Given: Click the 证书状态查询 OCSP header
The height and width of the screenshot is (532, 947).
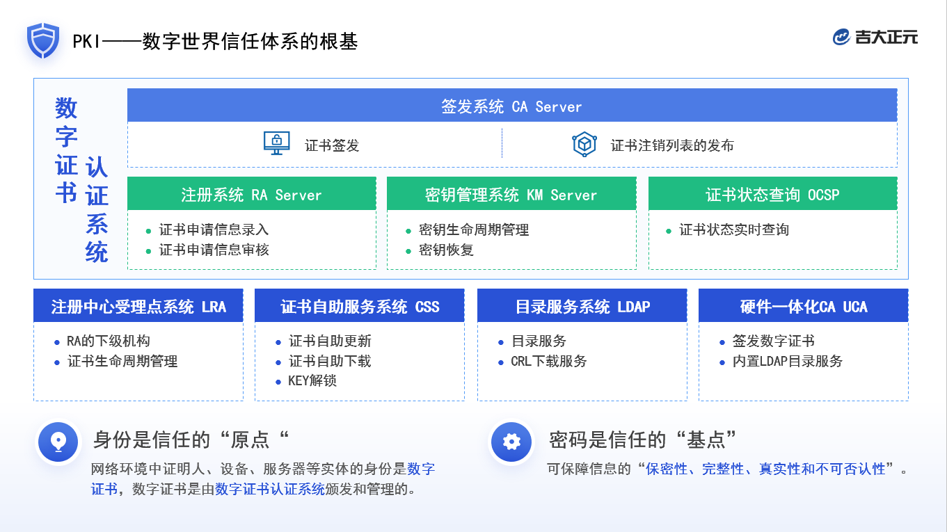Looking at the screenshot, I should click(772, 195).
